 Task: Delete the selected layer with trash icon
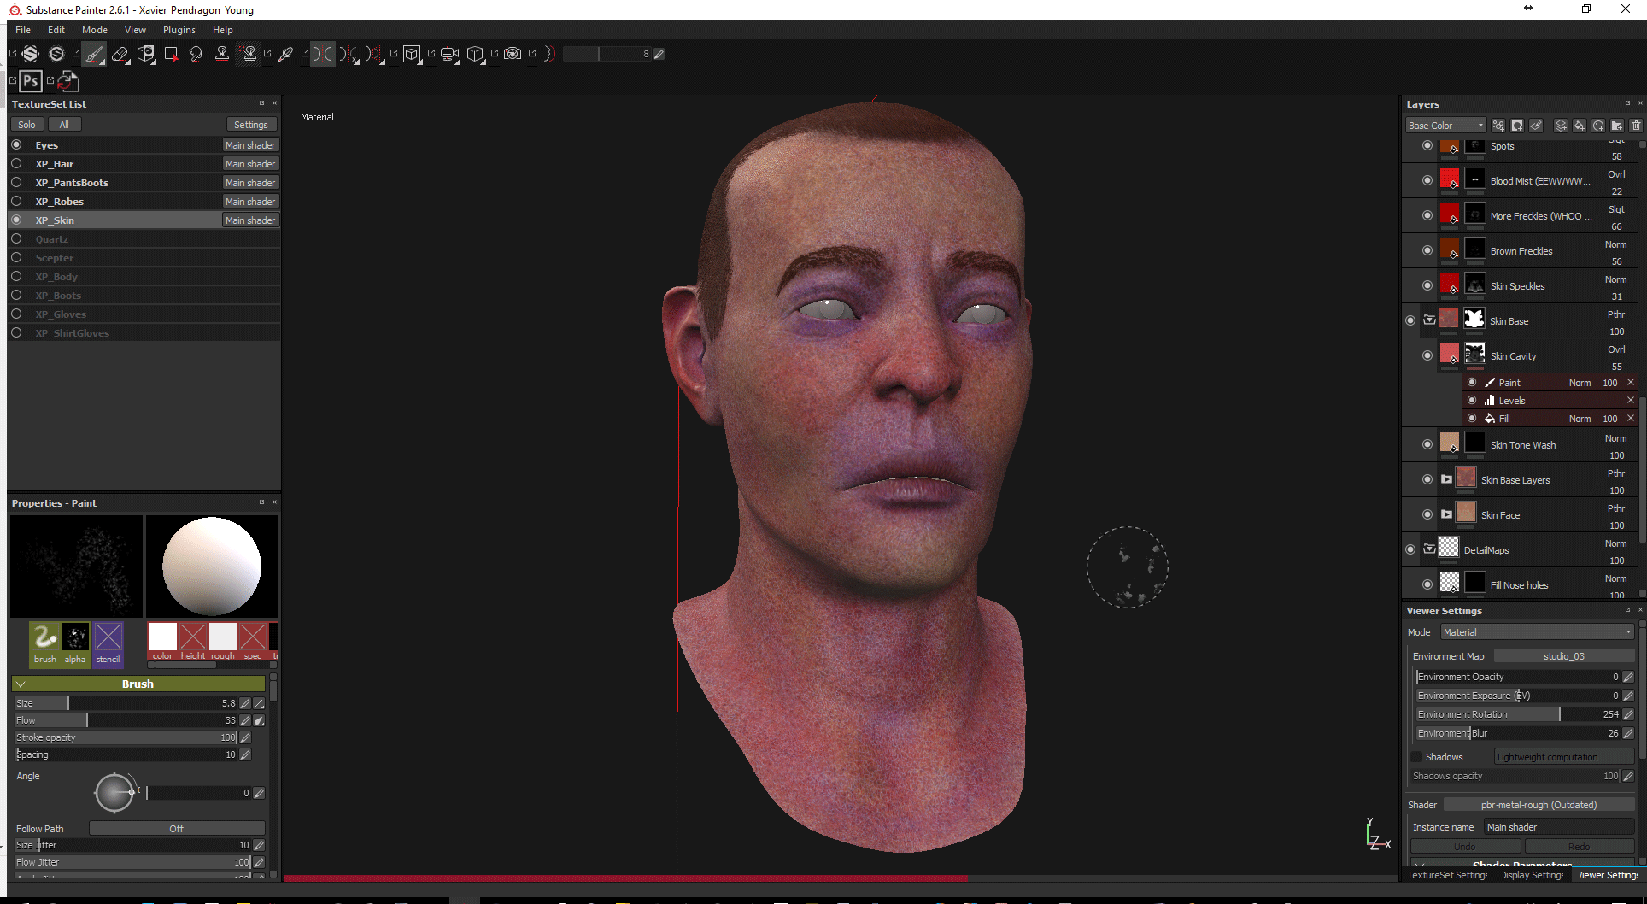1637,126
